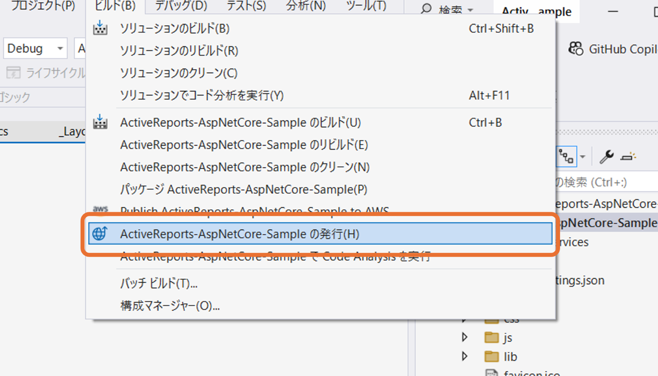
Task: Click the solution build icon
Action: tap(100, 28)
